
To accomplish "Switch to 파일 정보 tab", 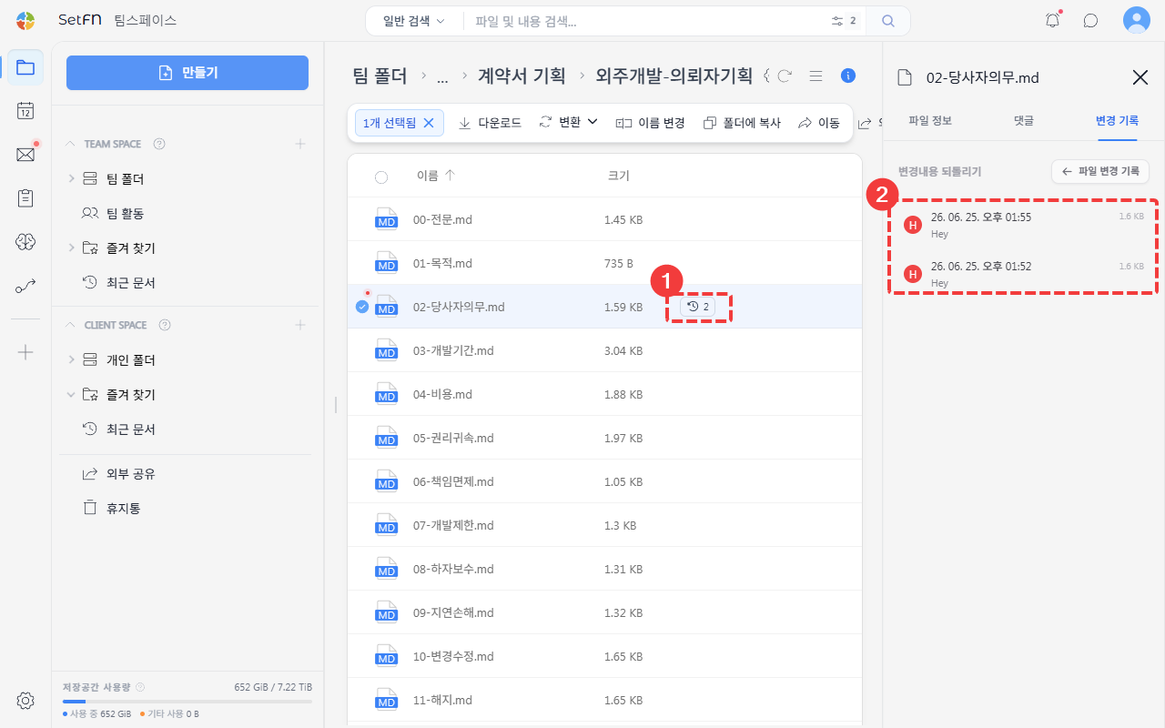I will click(930, 120).
